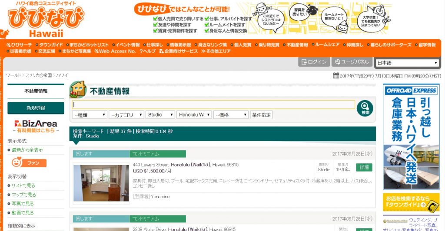The width and height of the screenshot is (445, 231).
Task: Switch to 動画で見る video view
Action: (x=23, y=213)
